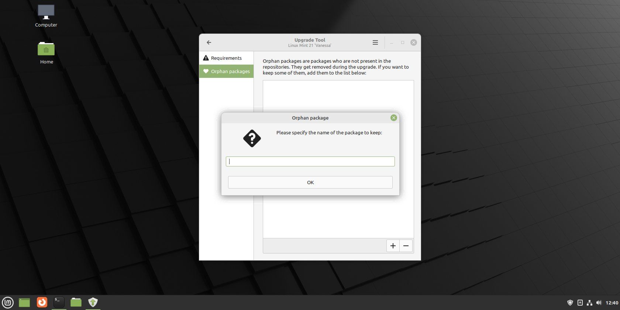
Task: Launch Terminal from the taskbar
Action: click(59, 303)
